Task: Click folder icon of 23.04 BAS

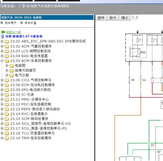Action: tap(7, 56)
